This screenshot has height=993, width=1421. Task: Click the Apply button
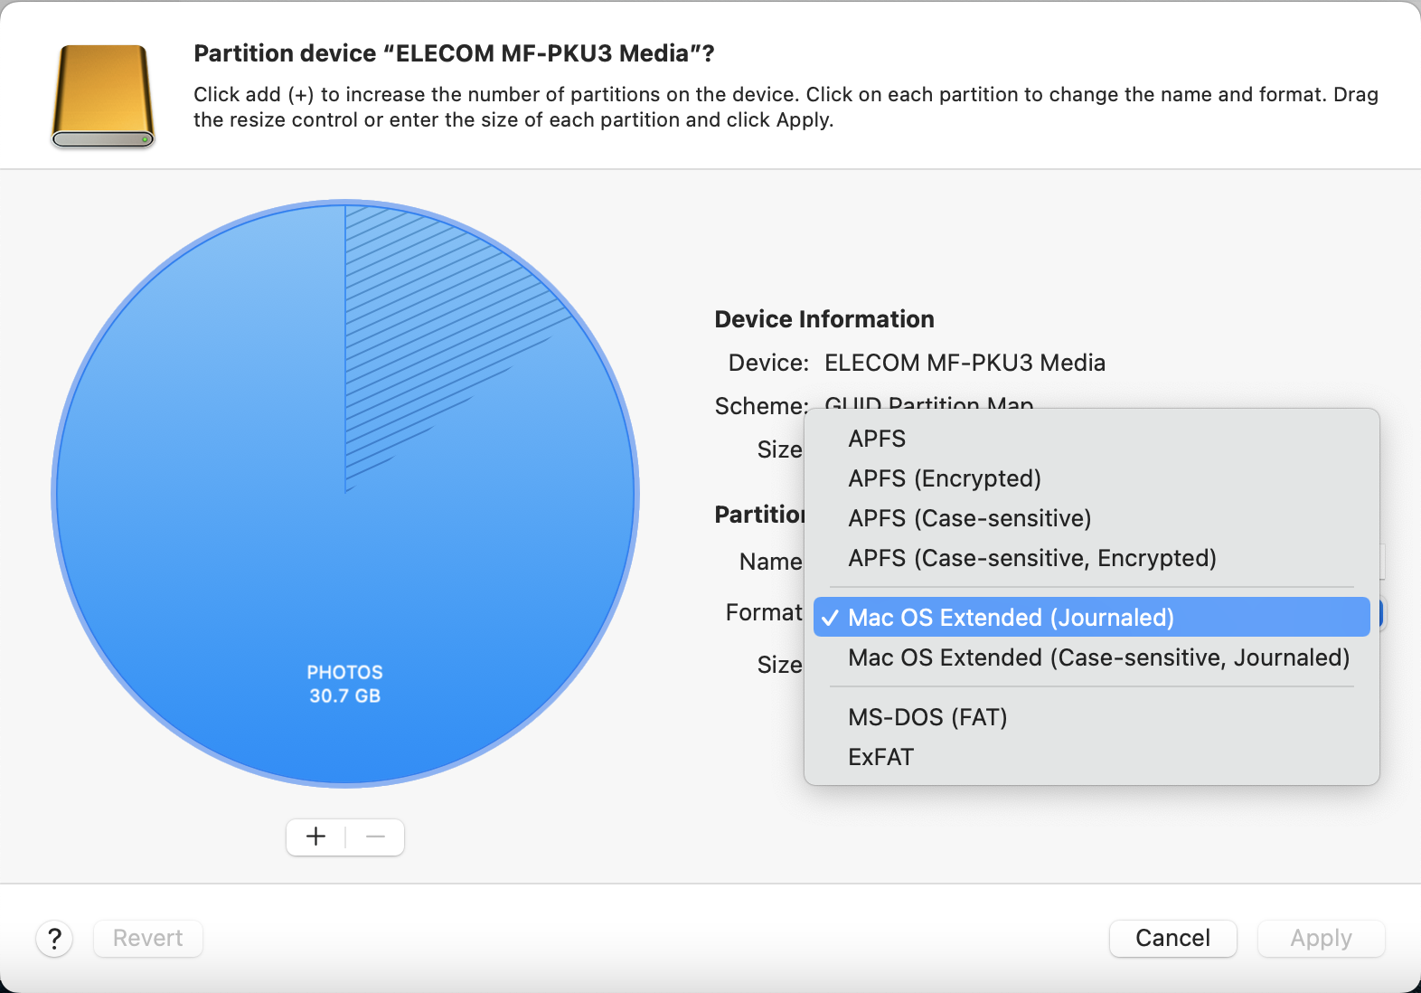(x=1320, y=939)
